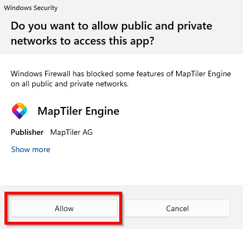Click the word 'Show' in the blue link
The image size is (243, 229).
pos(21,149)
